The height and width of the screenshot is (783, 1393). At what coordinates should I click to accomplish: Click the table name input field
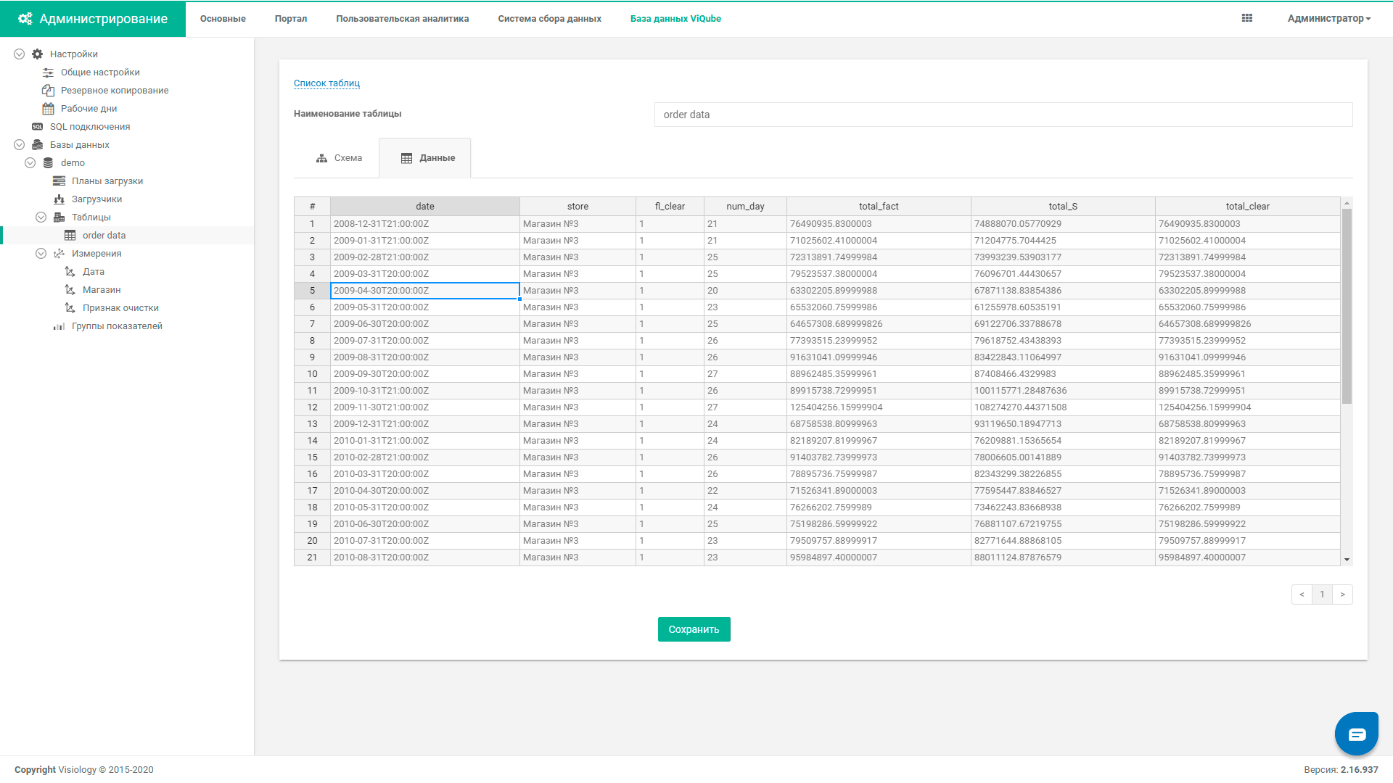click(1003, 115)
